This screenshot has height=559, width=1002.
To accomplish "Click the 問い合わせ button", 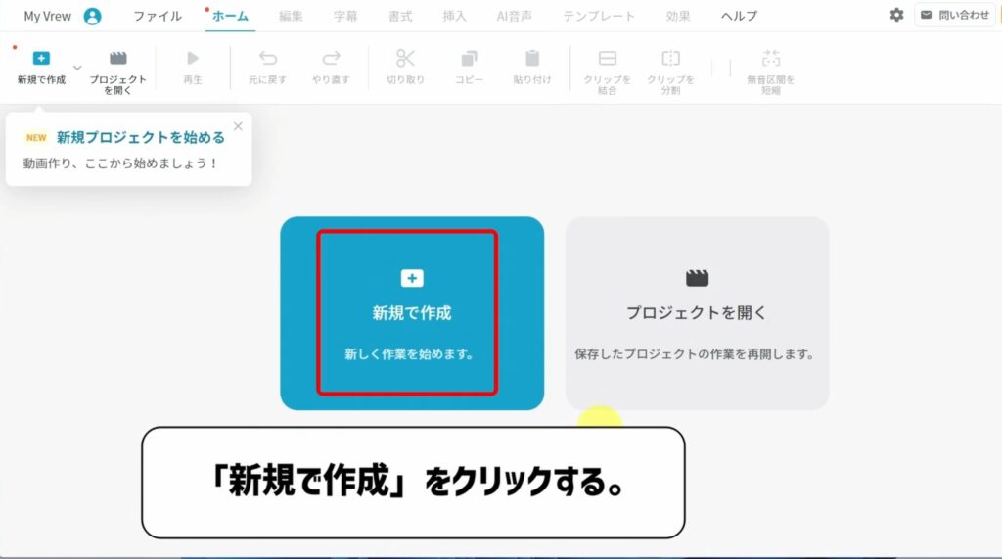I will pyautogui.click(x=955, y=15).
